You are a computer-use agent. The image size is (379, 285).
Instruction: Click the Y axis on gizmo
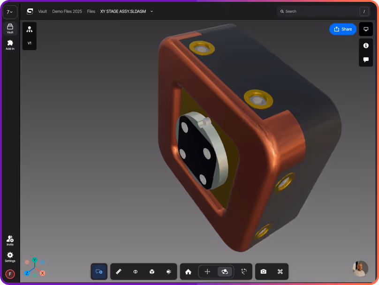tap(35, 260)
